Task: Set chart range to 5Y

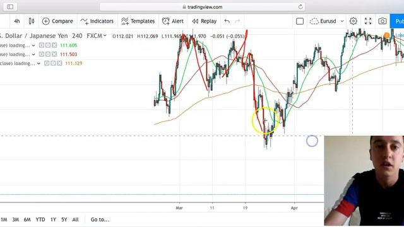Action: (x=64, y=219)
